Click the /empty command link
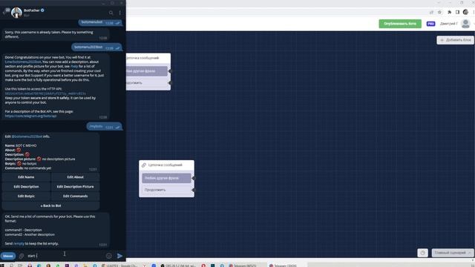The width and height of the screenshot is (475, 267). (19, 244)
